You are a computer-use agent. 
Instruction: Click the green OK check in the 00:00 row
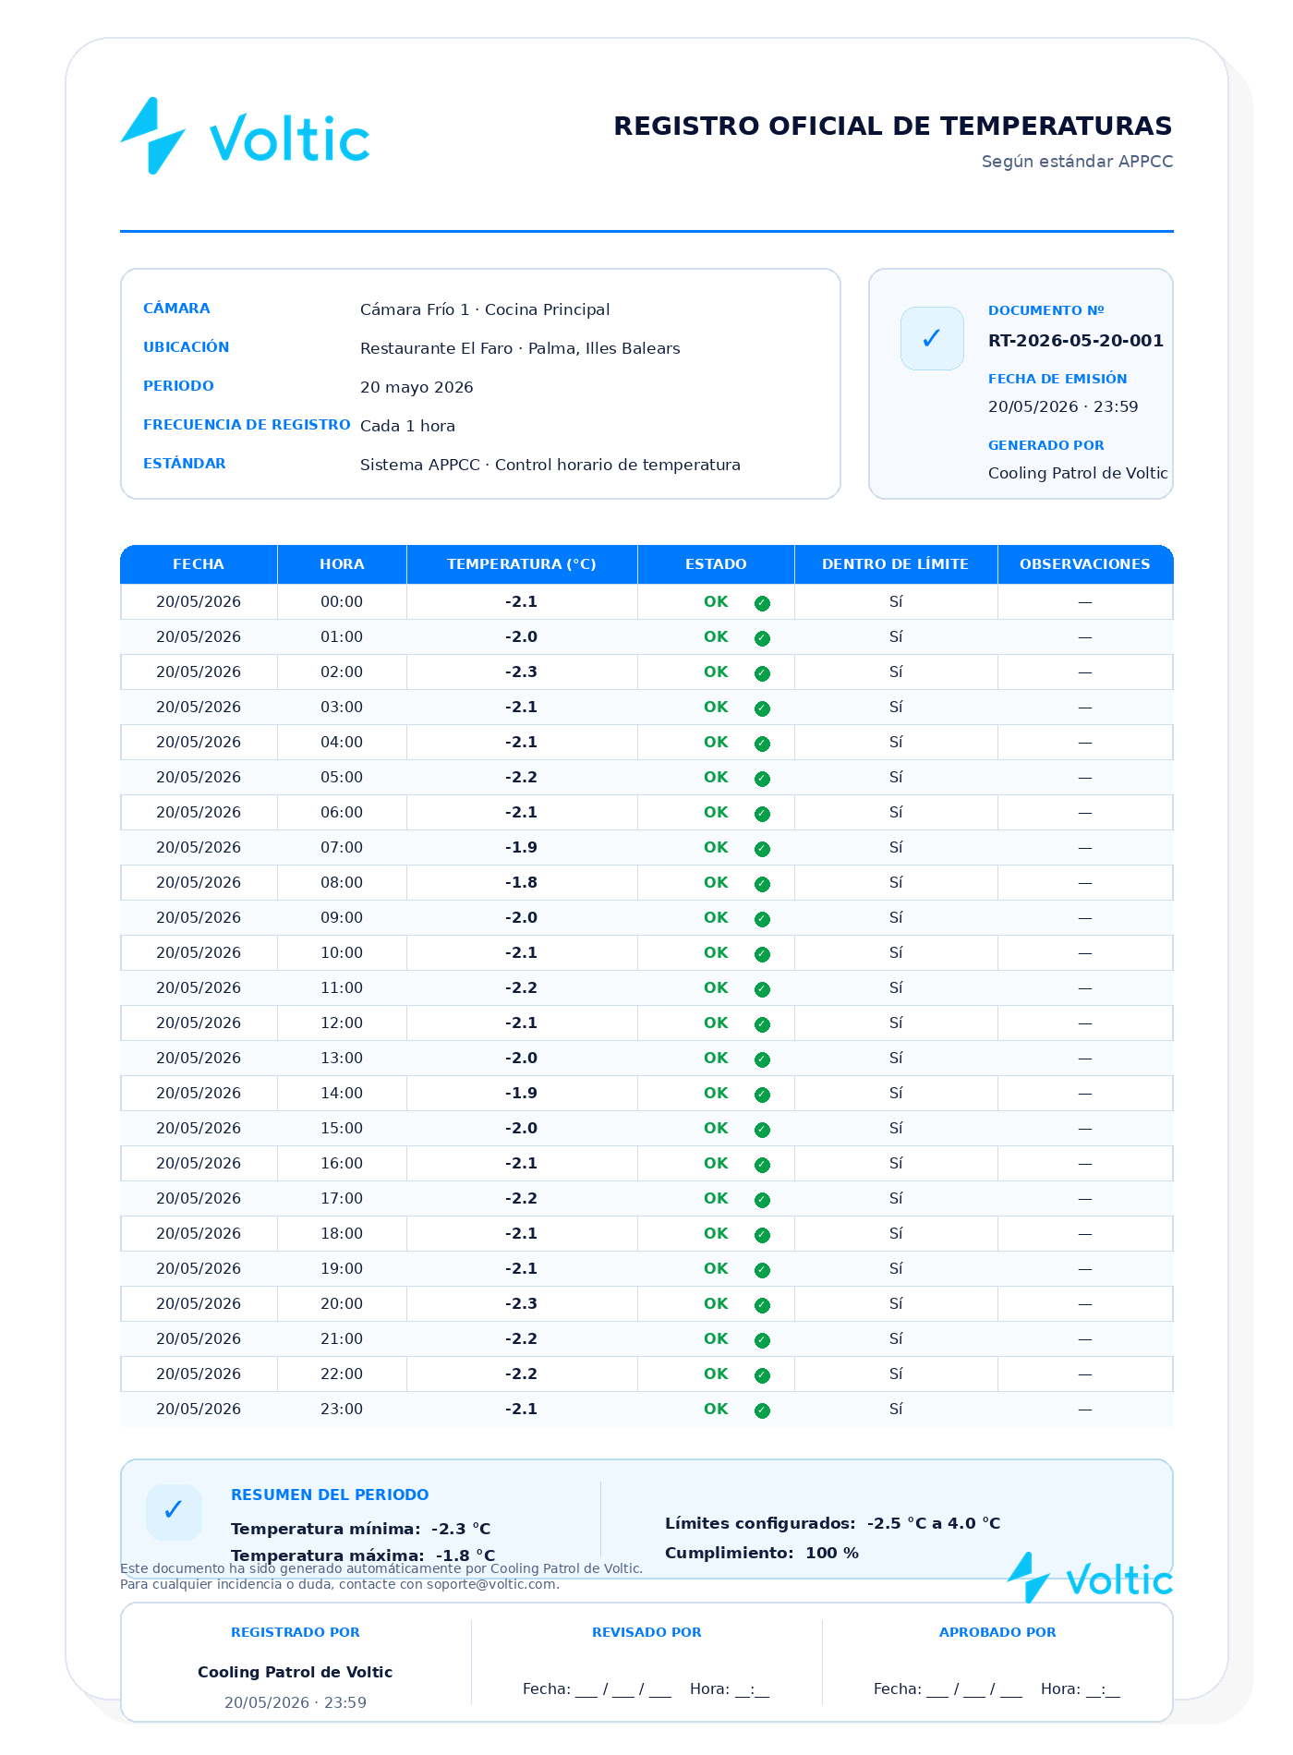[x=762, y=603]
